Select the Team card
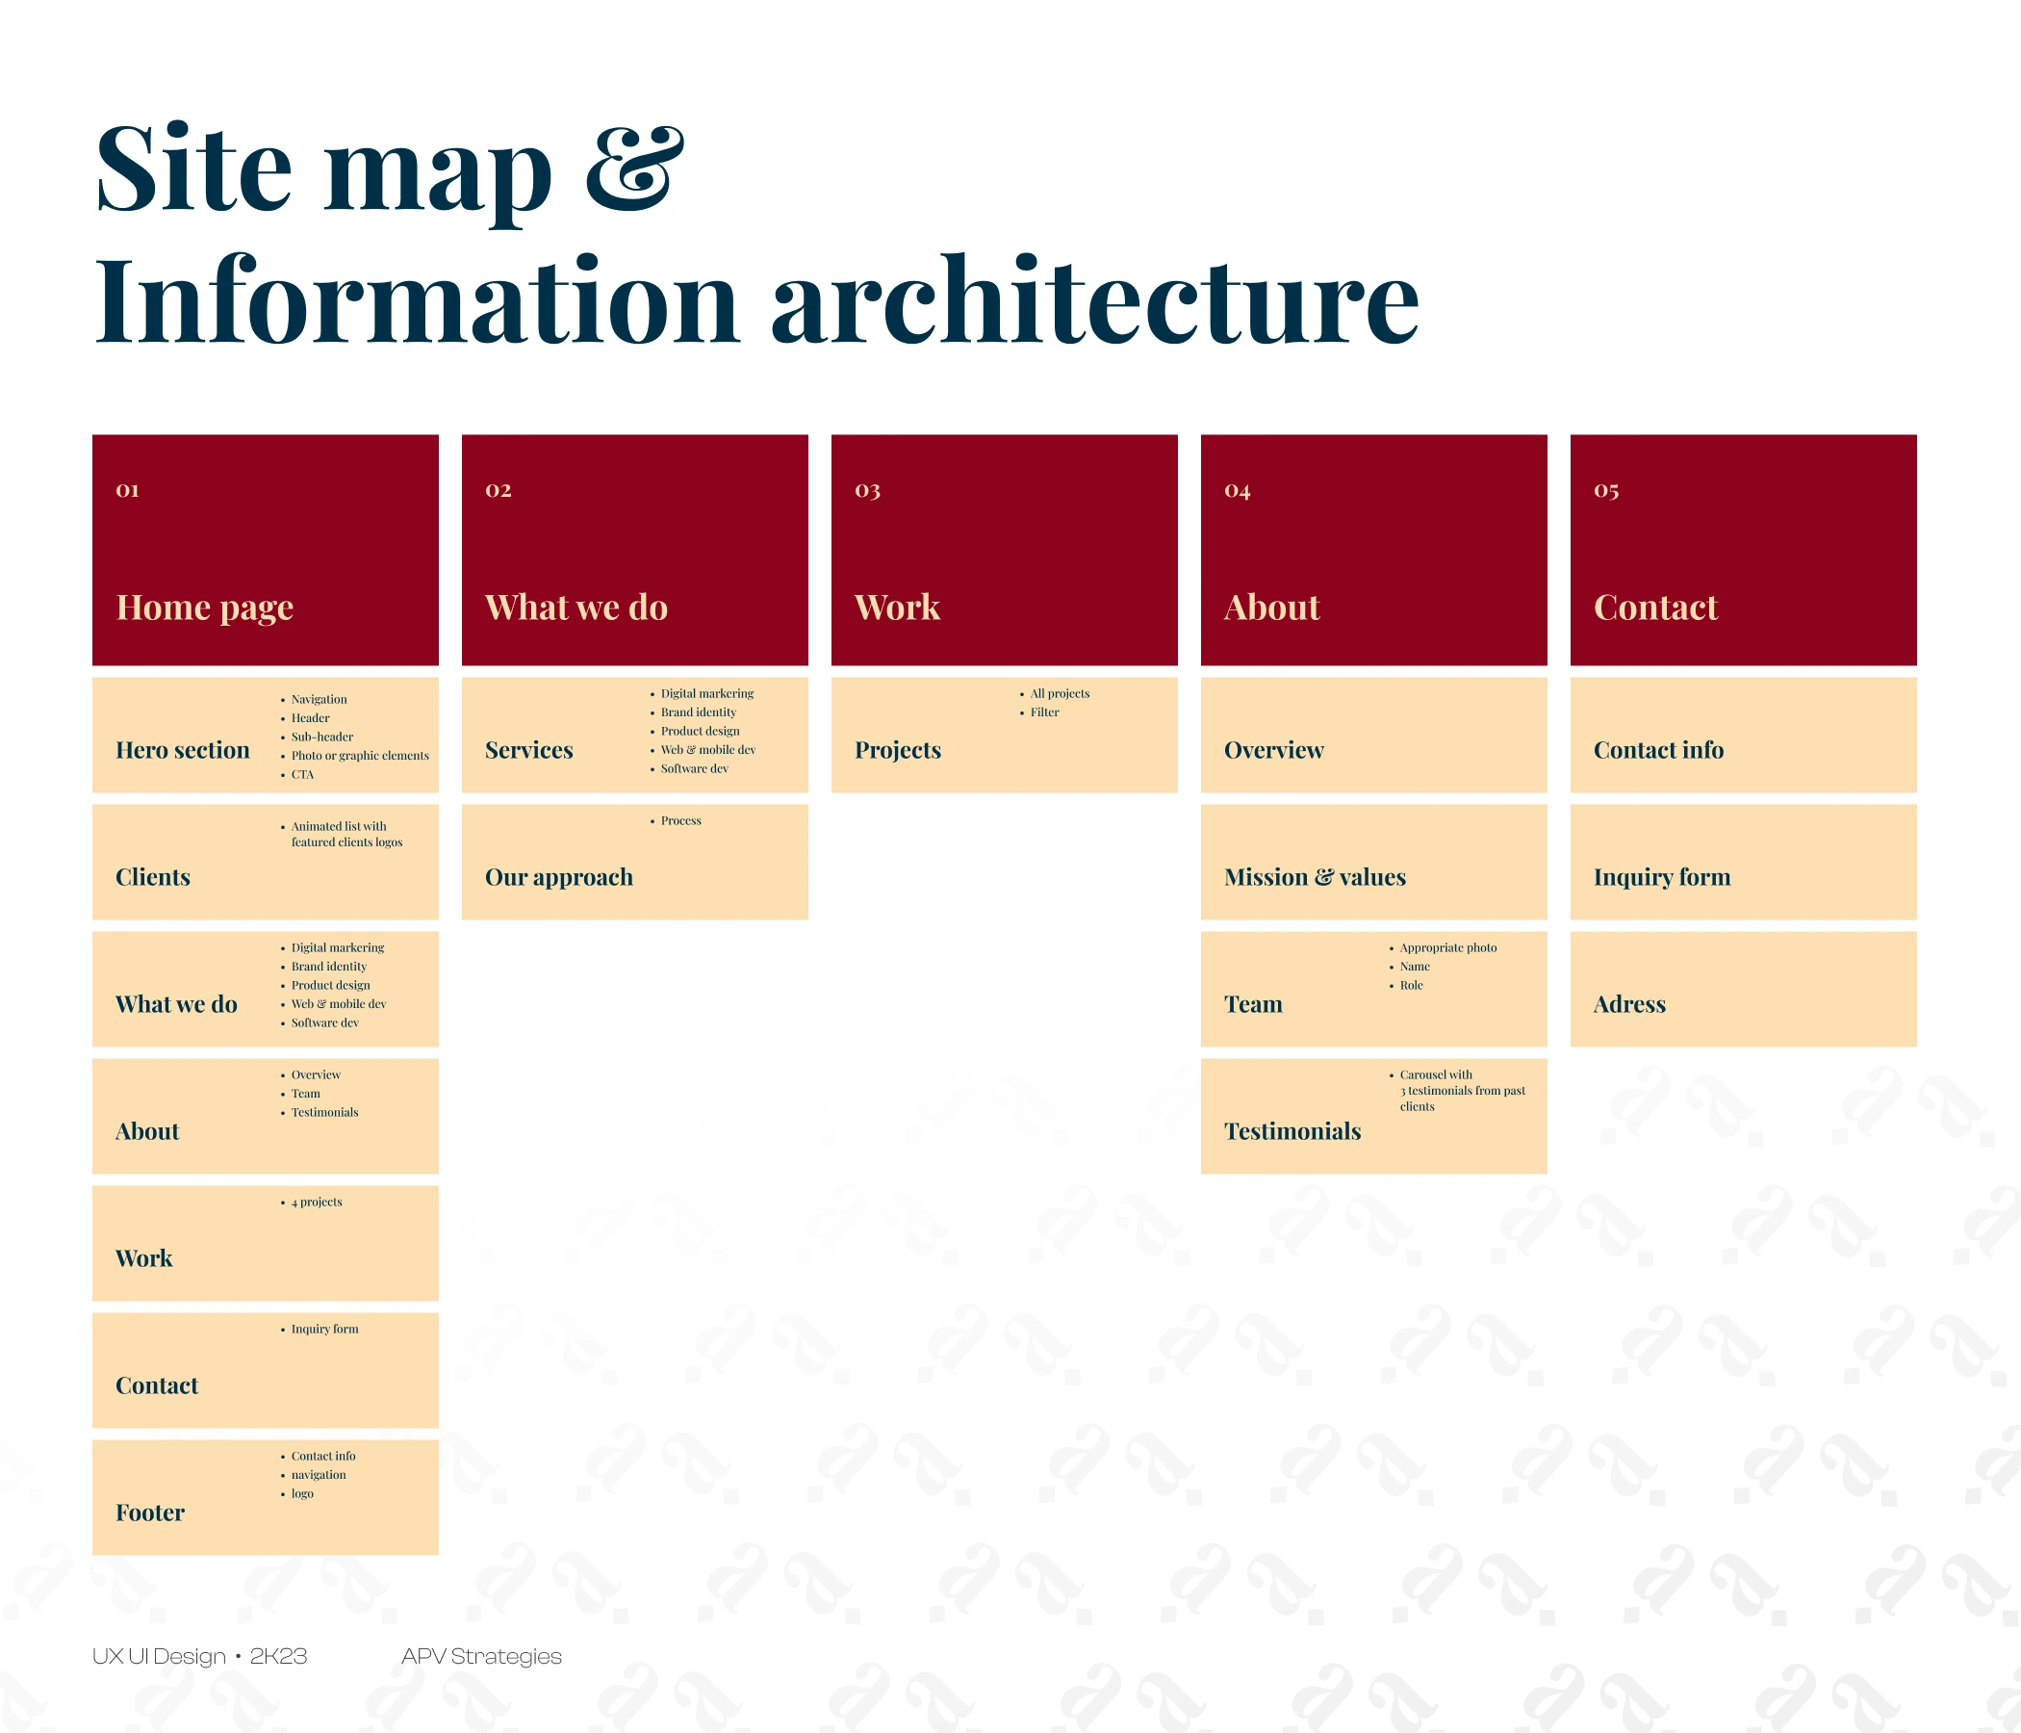The width and height of the screenshot is (2021, 1733). pos(1373,989)
